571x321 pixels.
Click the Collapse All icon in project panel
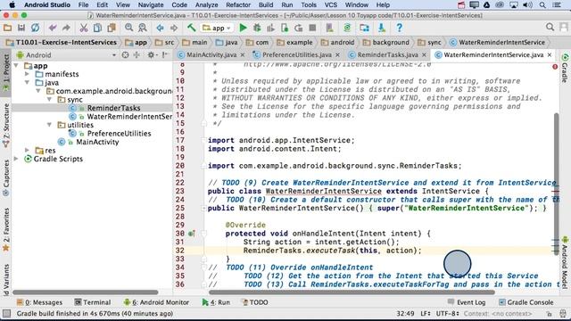(137, 55)
